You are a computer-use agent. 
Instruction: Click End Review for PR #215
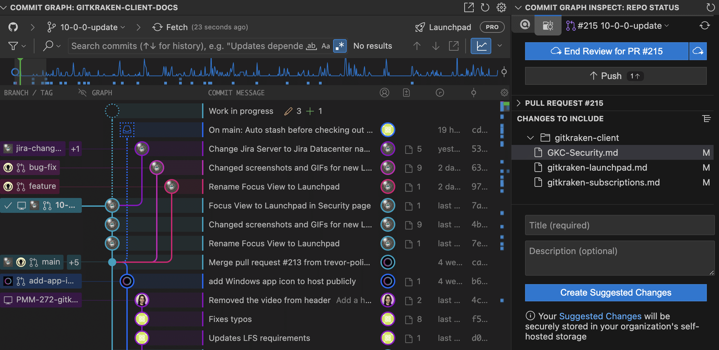(606, 51)
